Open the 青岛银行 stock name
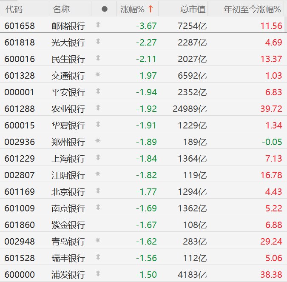Viewport: 287px width, 282px height. click(68, 242)
